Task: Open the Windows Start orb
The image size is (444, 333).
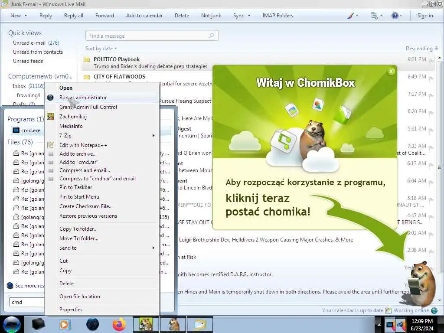Action: (12, 324)
